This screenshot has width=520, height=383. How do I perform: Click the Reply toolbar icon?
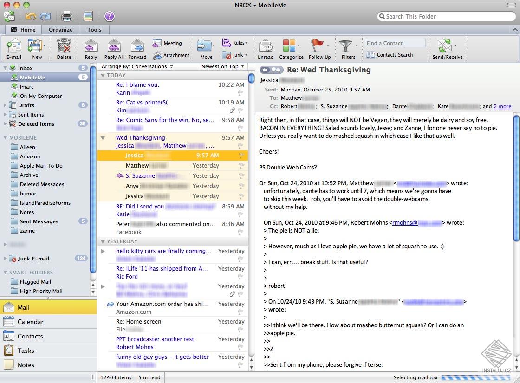(x=91, y=46)
